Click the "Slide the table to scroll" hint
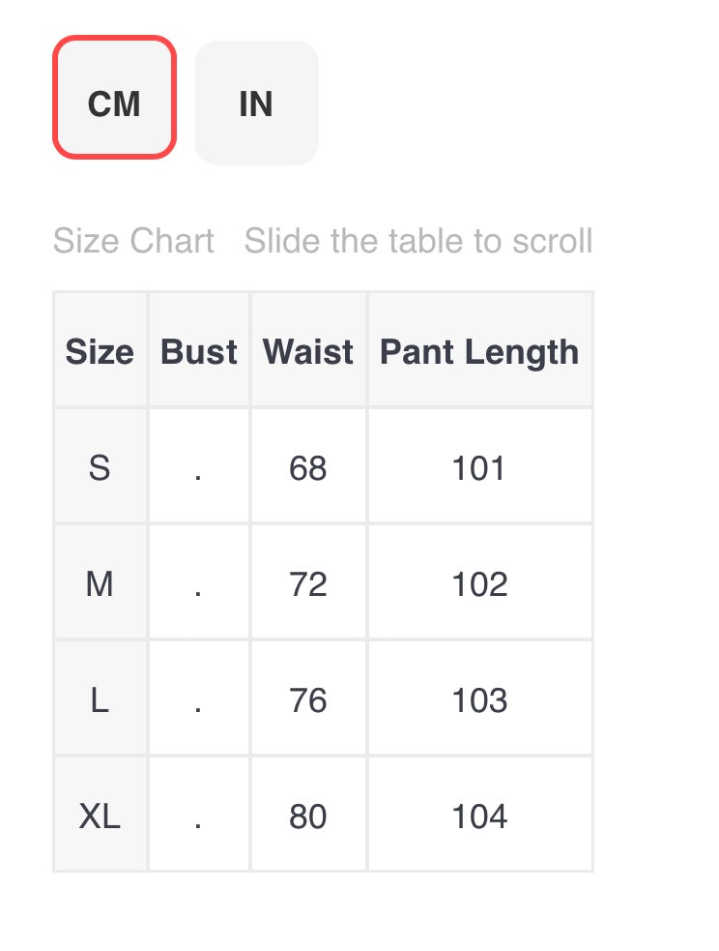This screenshot has height=951, width=719. tap(418, 241)
